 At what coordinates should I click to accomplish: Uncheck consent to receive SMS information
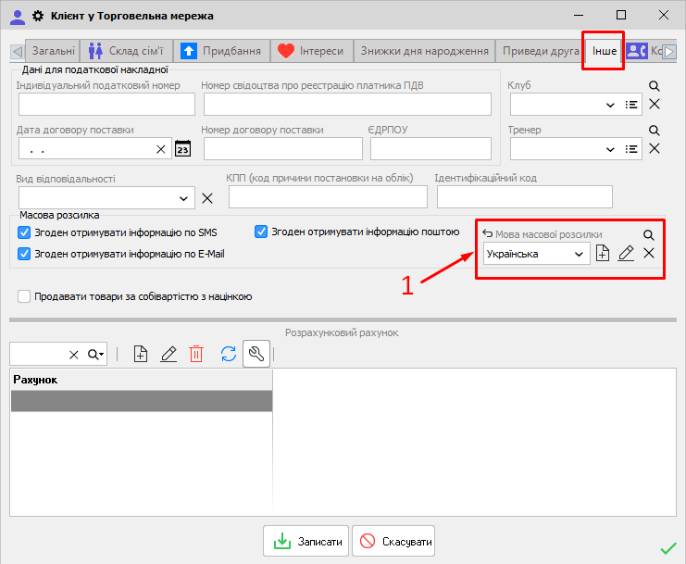pyautogui.click(x=24, y=232)
